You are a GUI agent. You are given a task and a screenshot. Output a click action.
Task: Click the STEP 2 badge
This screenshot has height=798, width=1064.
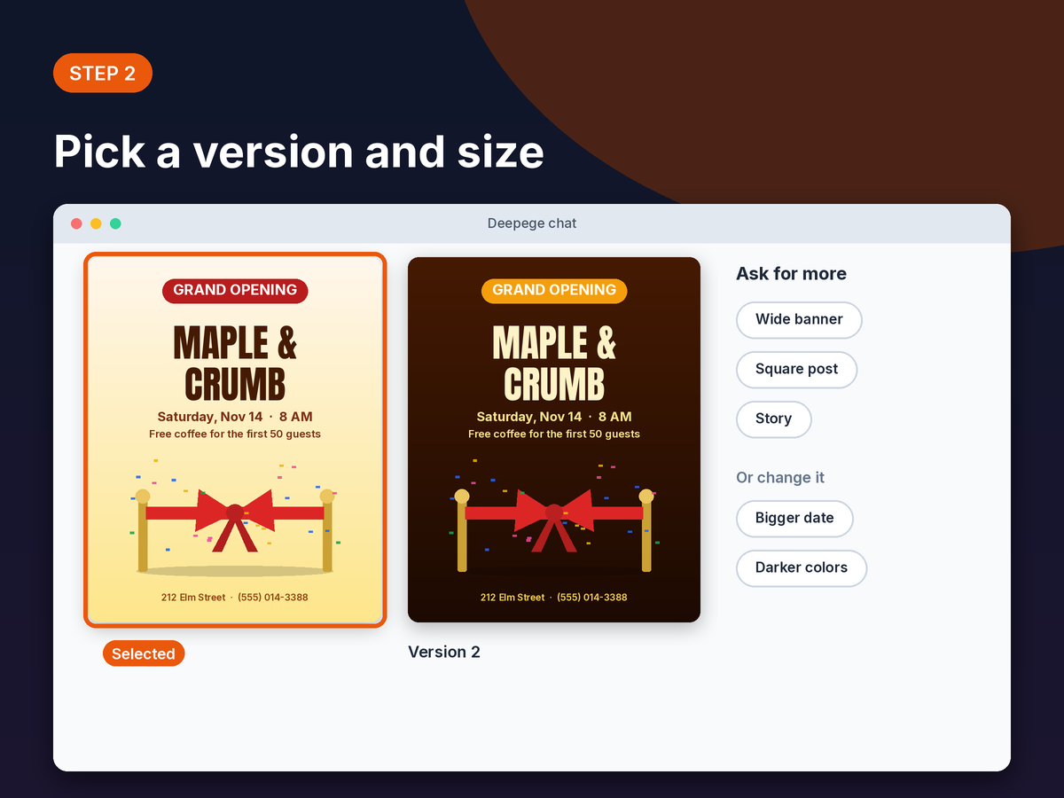coord(103,73)
